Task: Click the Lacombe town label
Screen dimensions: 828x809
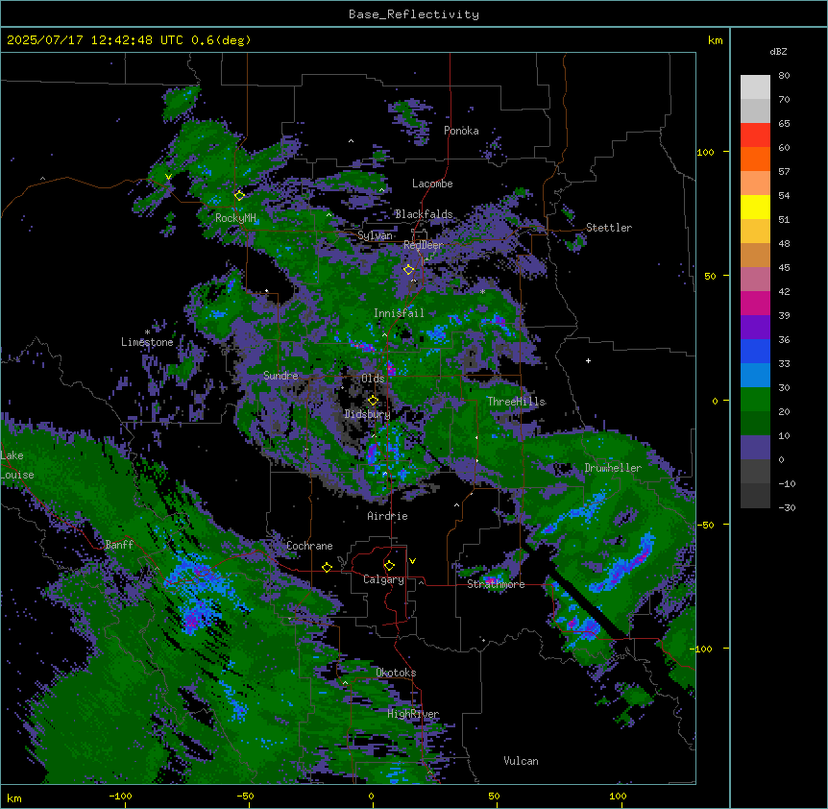Action: tap(432, 184)
